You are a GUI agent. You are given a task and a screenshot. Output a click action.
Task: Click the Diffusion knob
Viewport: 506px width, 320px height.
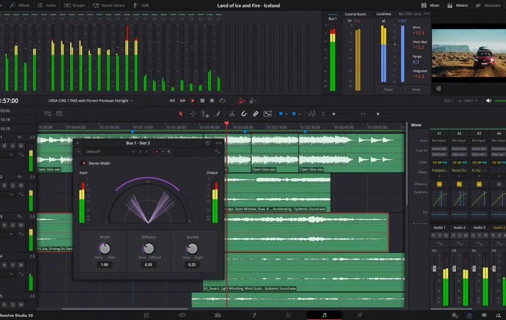(148, 248)
